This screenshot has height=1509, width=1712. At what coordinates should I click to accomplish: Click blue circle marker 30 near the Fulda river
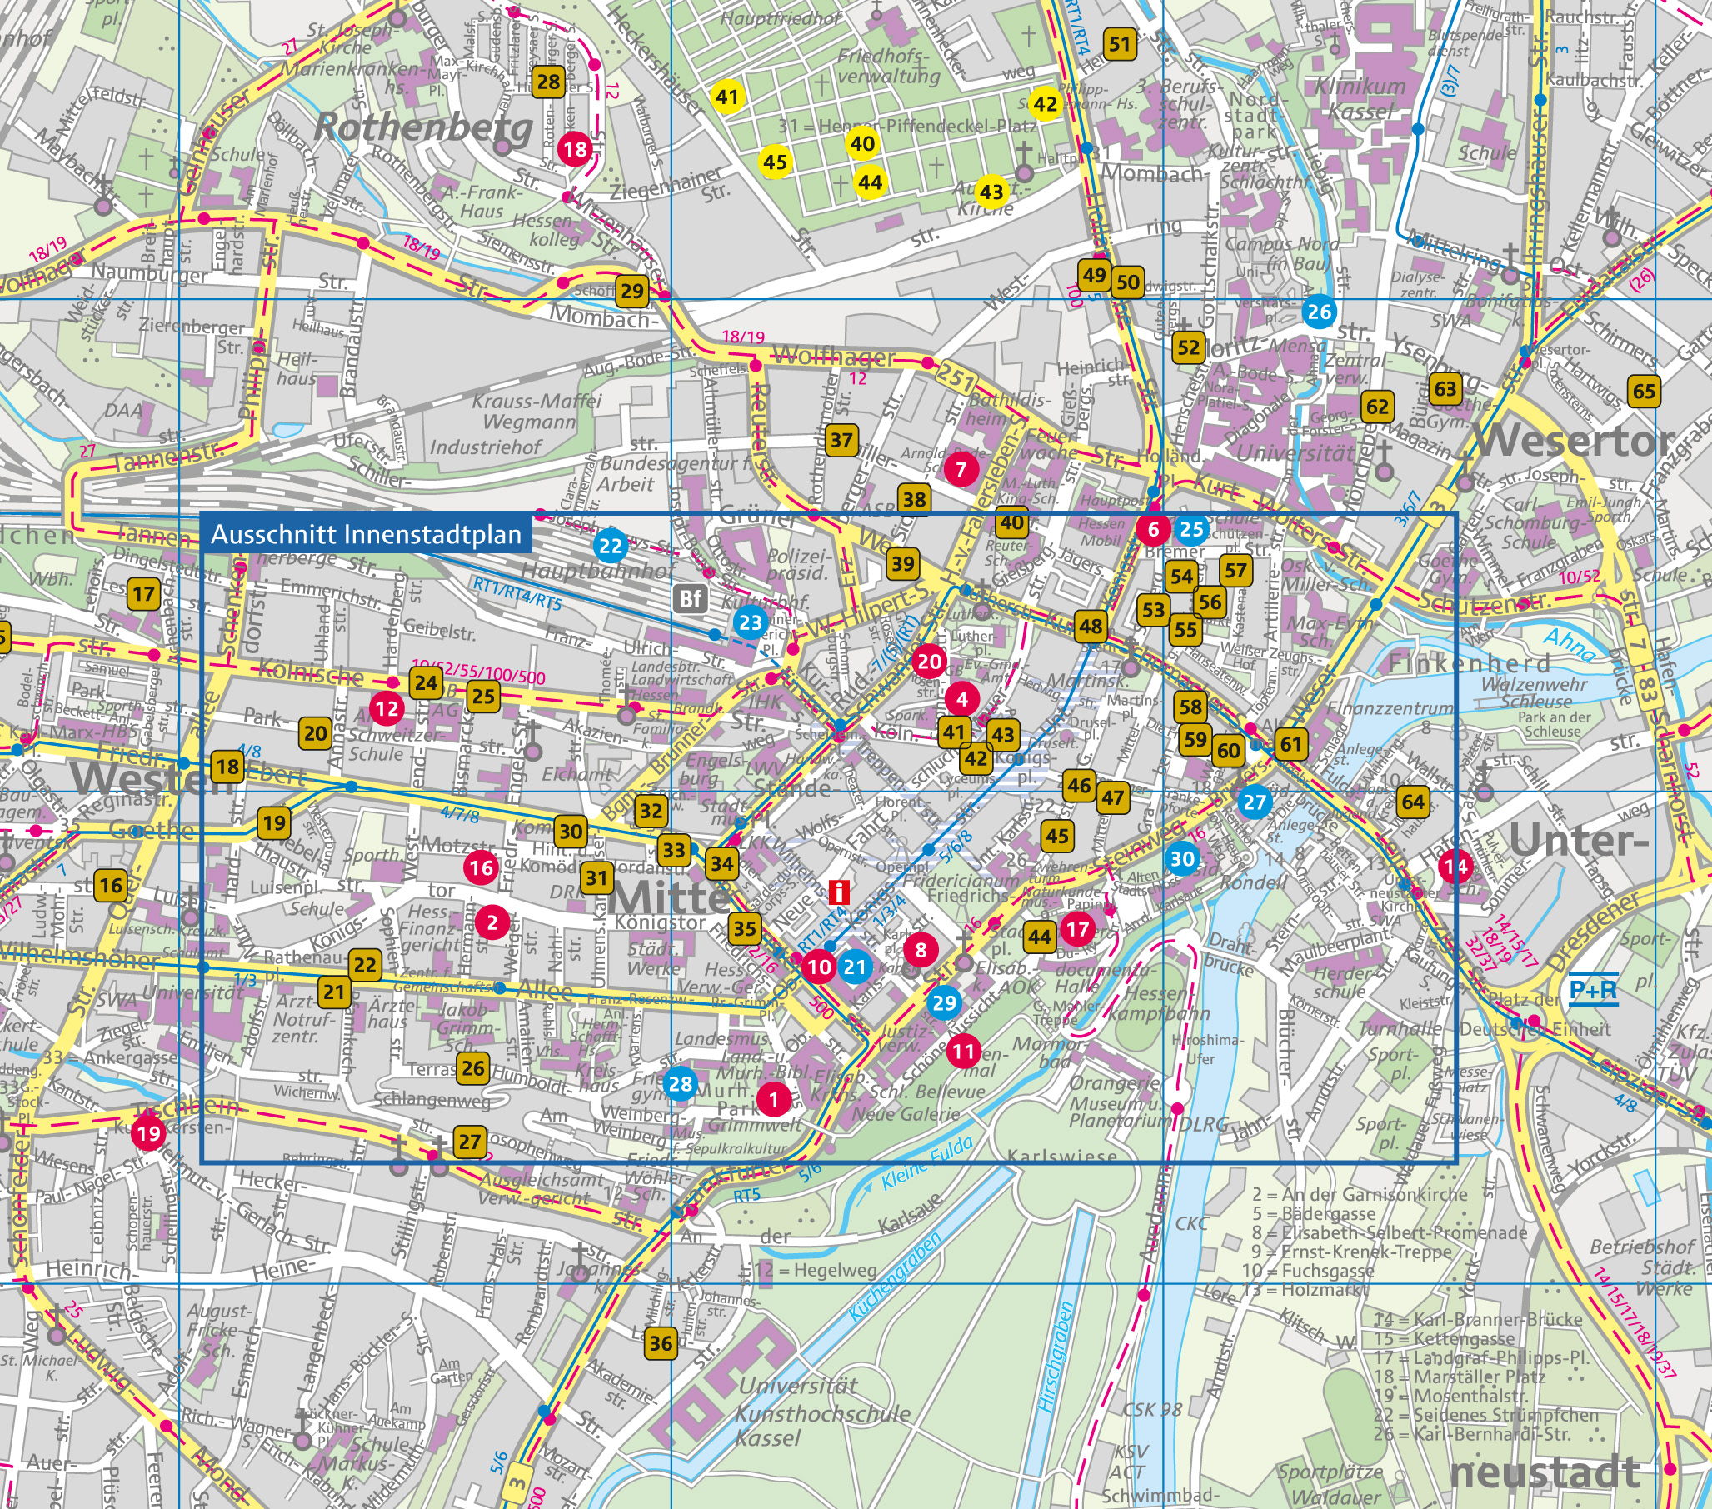coord(1182,858)
